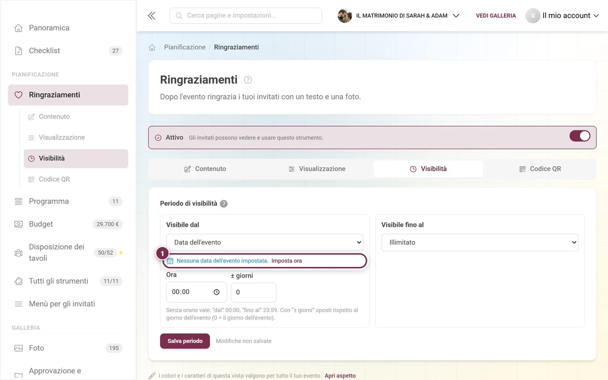Click Pianificazione breadcrumb link
The height and width of the screenshot is (380, 608).
[185, 47]
